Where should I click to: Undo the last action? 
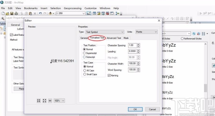click(40, 14)
